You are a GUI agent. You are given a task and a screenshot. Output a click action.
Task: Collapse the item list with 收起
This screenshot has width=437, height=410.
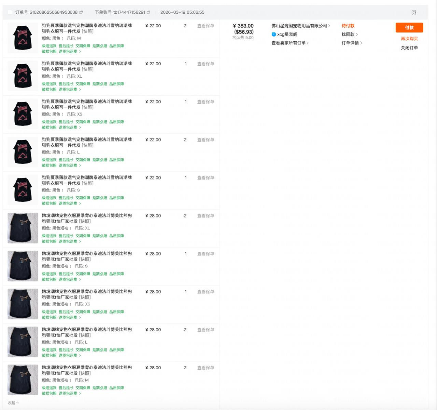point(13,403)
